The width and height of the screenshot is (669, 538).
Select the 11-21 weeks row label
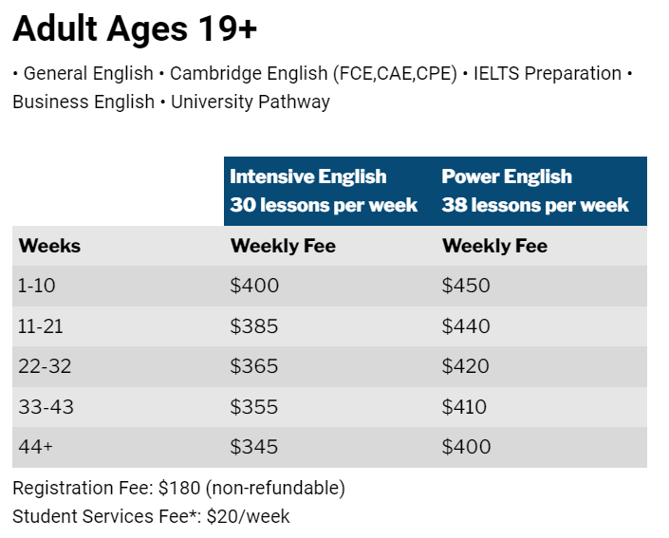point(42,326)
